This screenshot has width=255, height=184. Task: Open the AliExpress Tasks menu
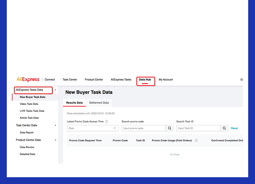tap(121, 80)
